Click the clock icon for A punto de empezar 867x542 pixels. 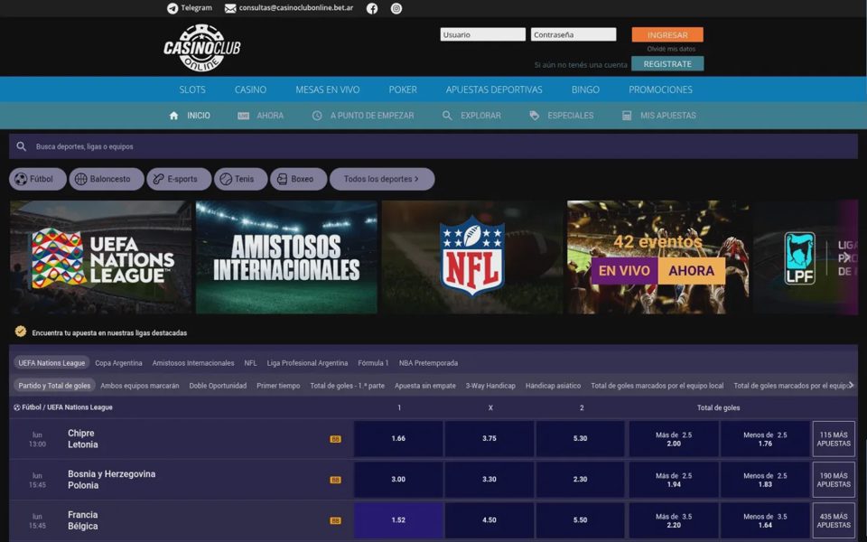pyautogui.click(x=317, y=116)
